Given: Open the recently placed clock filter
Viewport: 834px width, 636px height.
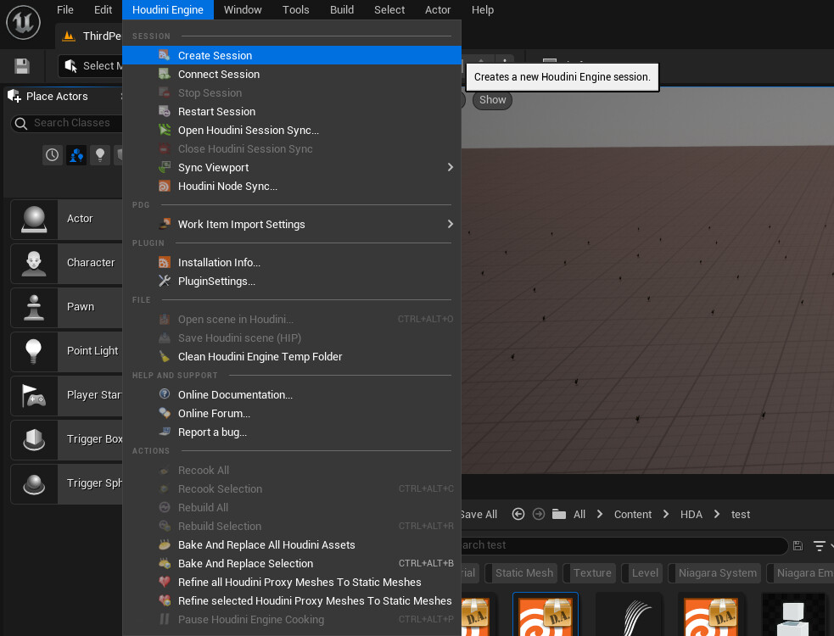Looking at the screenshot, I should pyautogui.click(x=53, y=155).
